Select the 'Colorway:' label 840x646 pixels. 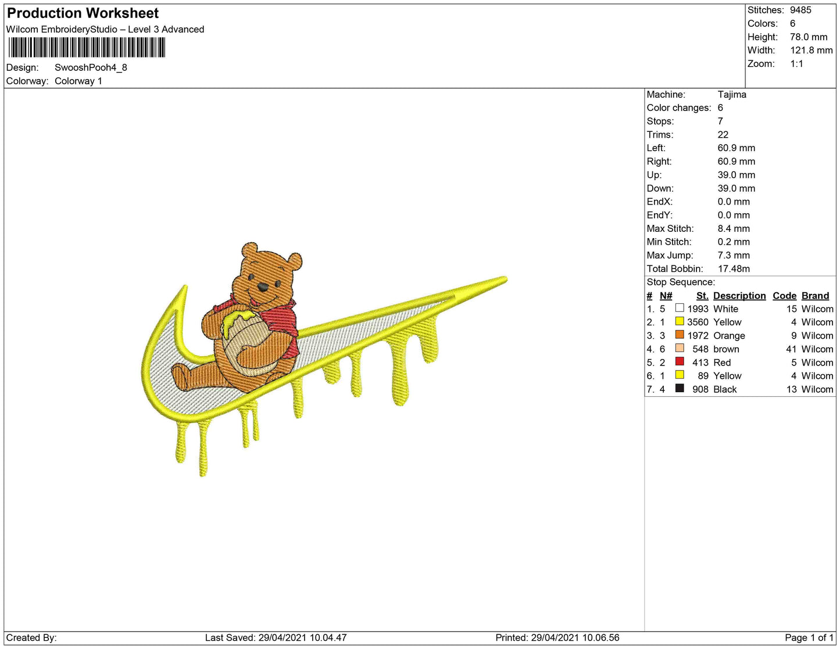coord(27,81)
